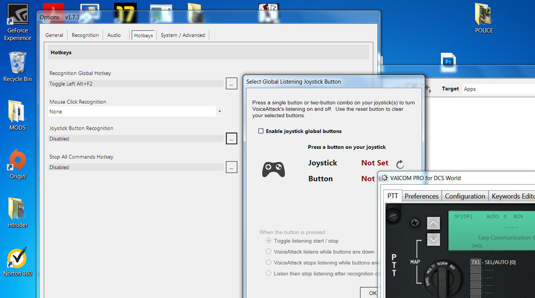535x298 pixels.
Task: Click the green VAICOM status display
Action: [491, 231]
